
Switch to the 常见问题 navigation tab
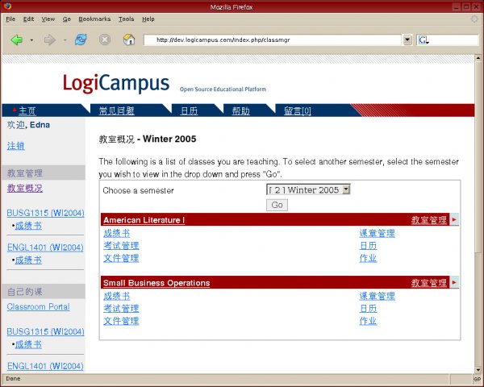(x=117, y=110)
